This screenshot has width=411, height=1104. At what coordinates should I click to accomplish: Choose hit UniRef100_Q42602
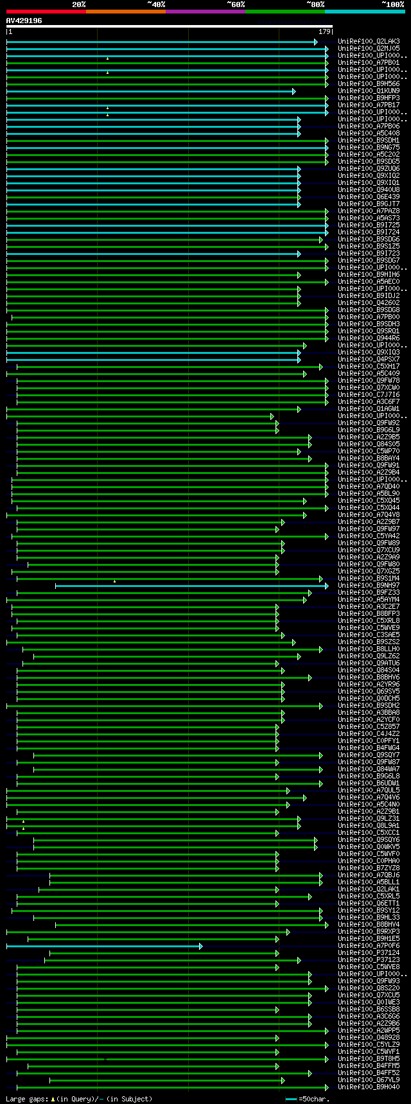(369, 303)
